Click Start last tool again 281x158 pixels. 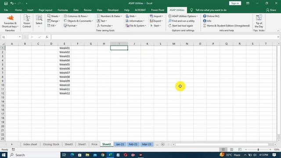[x=180, y=25]
